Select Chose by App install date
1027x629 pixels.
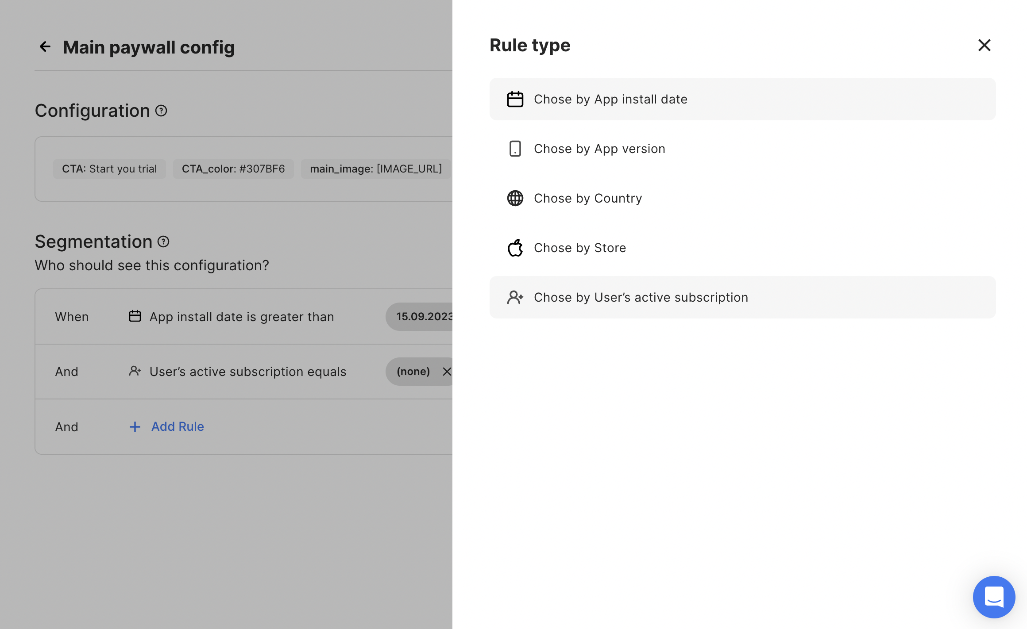pyautogui.click(x=610, y=99)
